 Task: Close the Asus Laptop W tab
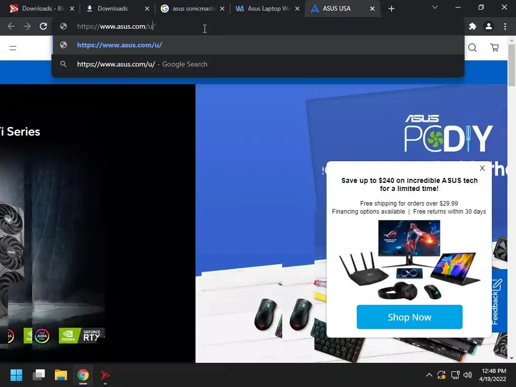point(297,9)
